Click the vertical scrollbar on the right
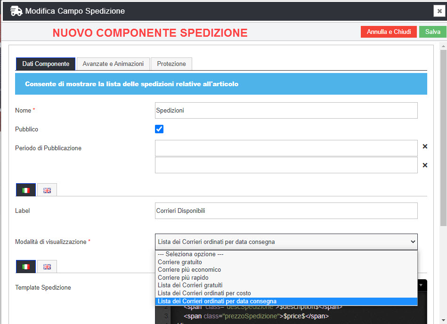Image resolution: width=447 pixels, height=324 pixels. (443, 141)
